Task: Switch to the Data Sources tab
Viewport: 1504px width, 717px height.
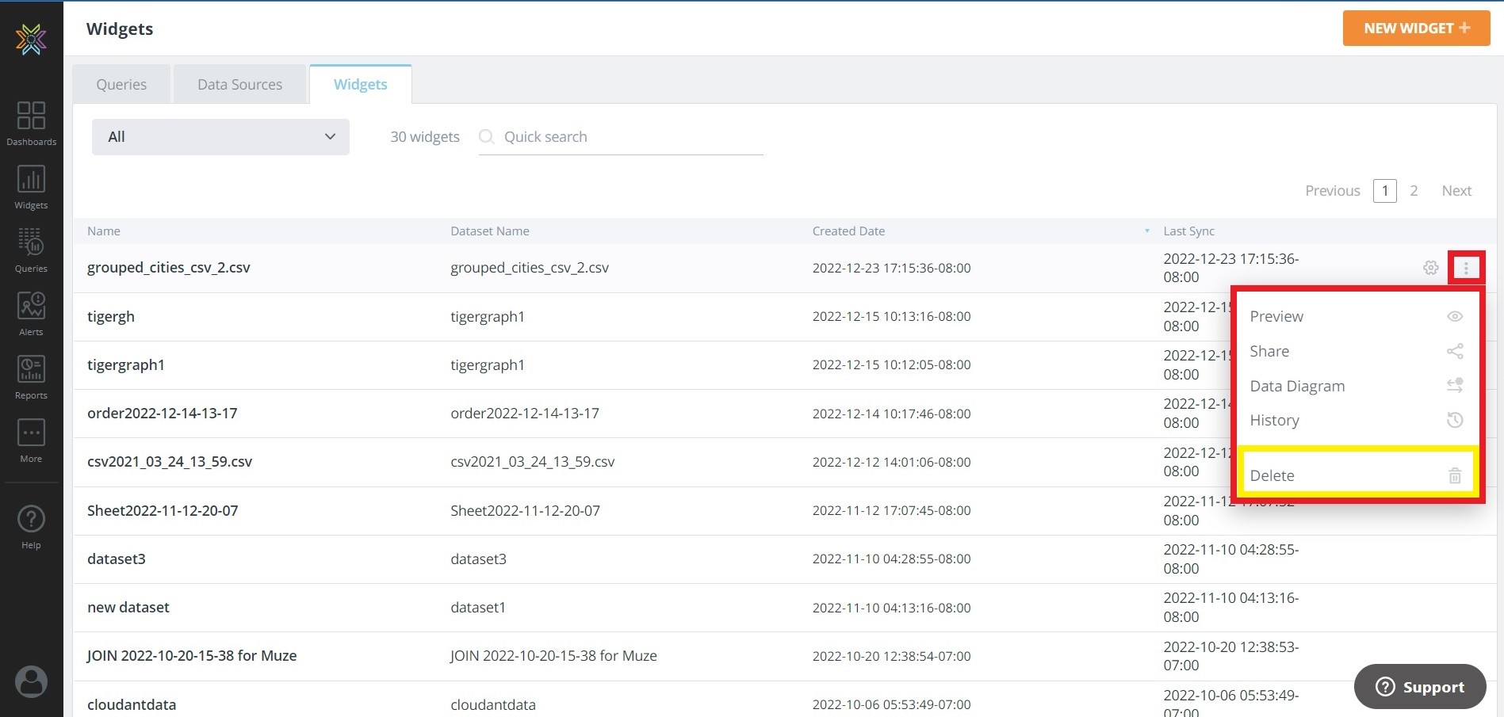Action: click(x=239, y=85)
